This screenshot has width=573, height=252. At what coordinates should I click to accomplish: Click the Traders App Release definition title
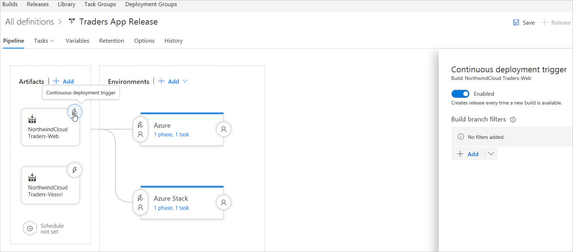(x=118, y=22)
